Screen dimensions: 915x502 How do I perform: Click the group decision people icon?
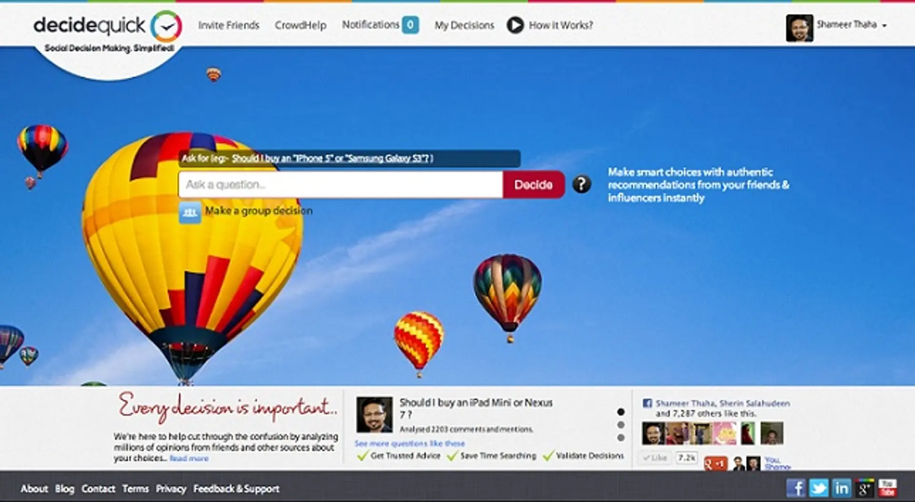190,212
